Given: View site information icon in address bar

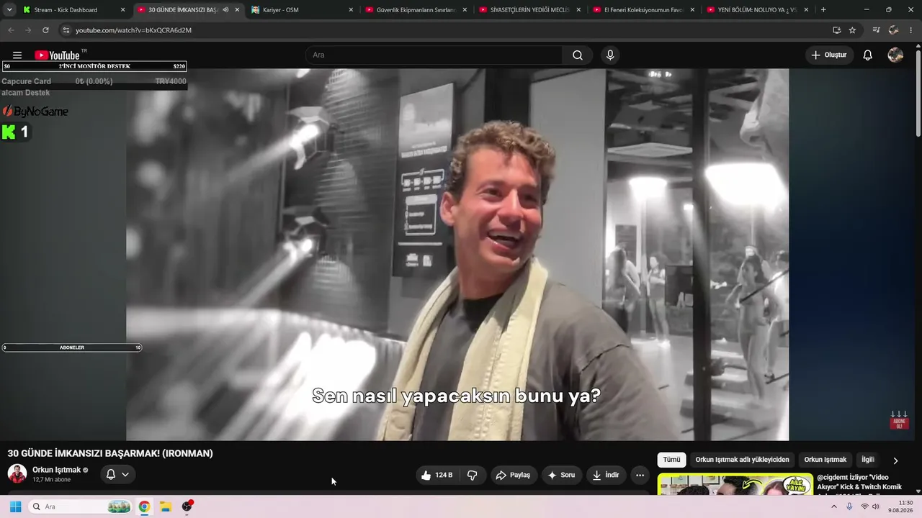Looking at the screenshot, I should click(66, 30).
